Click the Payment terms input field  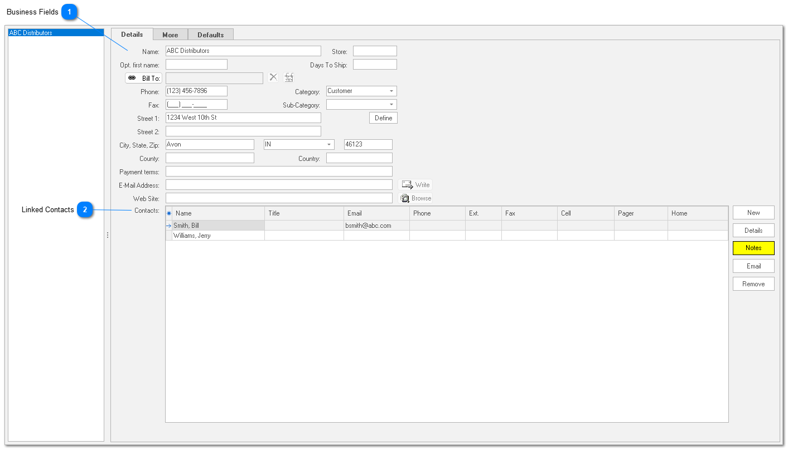coord(279,172)
